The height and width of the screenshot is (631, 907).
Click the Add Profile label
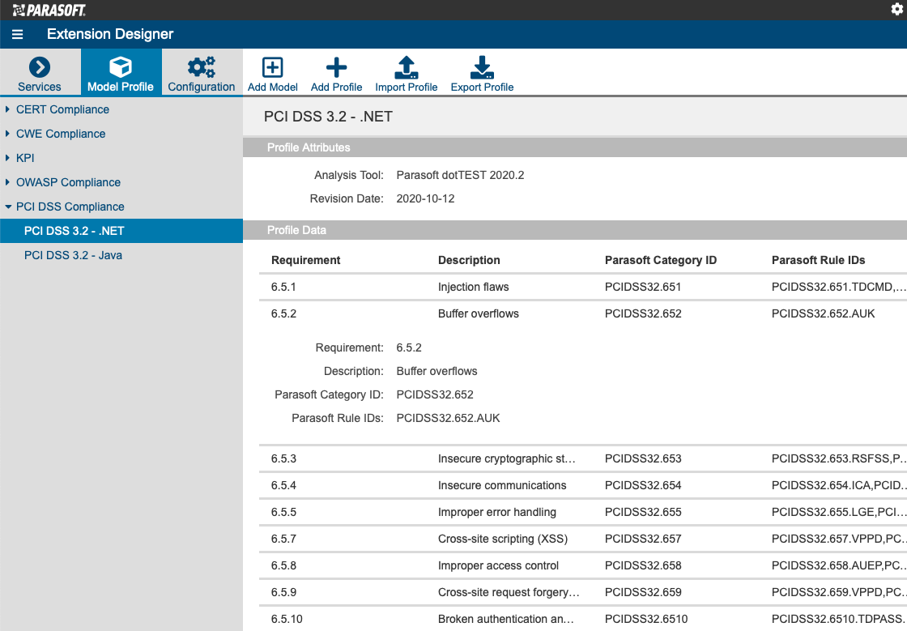tap(336, 87)
